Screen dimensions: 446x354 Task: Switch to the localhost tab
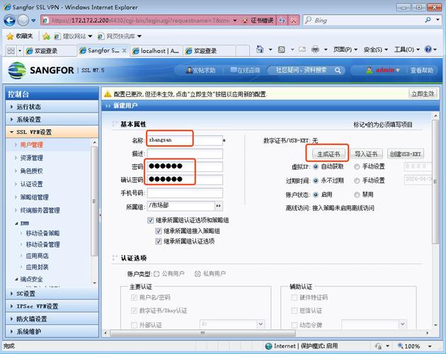coord(156,51)
